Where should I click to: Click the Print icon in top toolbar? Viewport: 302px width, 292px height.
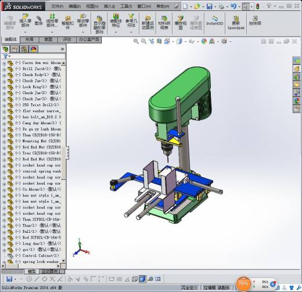(x=221, y=6)
